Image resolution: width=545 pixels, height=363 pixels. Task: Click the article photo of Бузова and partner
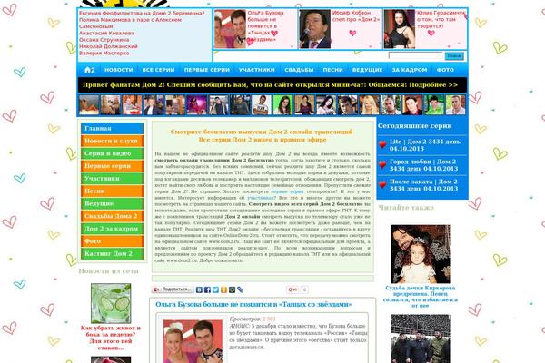[x=193, y=341]
